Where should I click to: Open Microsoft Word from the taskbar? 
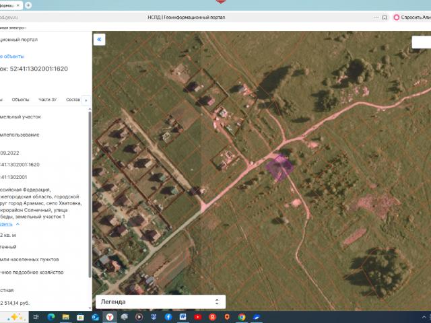(183, 317)
